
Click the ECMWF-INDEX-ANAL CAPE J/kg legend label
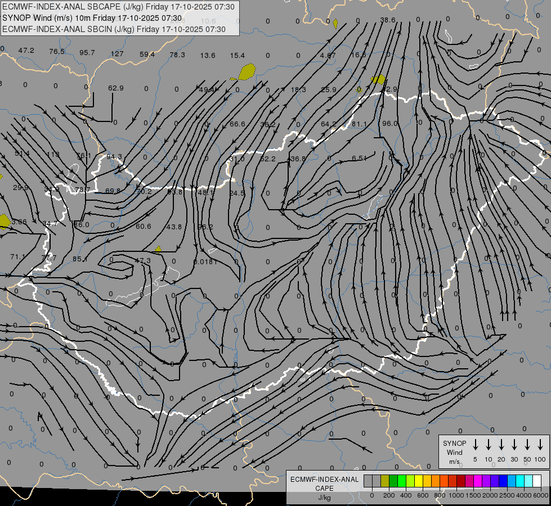pos(324,488)
